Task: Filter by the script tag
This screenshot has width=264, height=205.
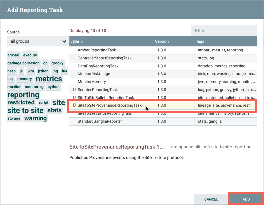Action: click(x=43, y=102)
